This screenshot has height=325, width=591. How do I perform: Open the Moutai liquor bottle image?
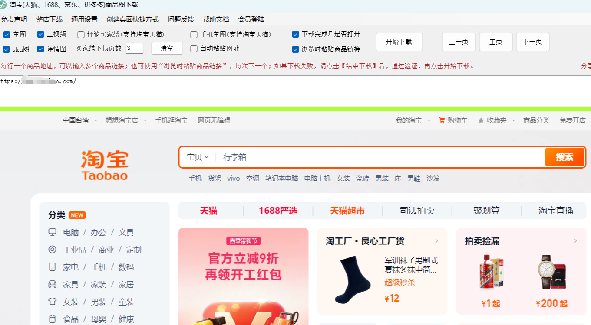(491, 272)
